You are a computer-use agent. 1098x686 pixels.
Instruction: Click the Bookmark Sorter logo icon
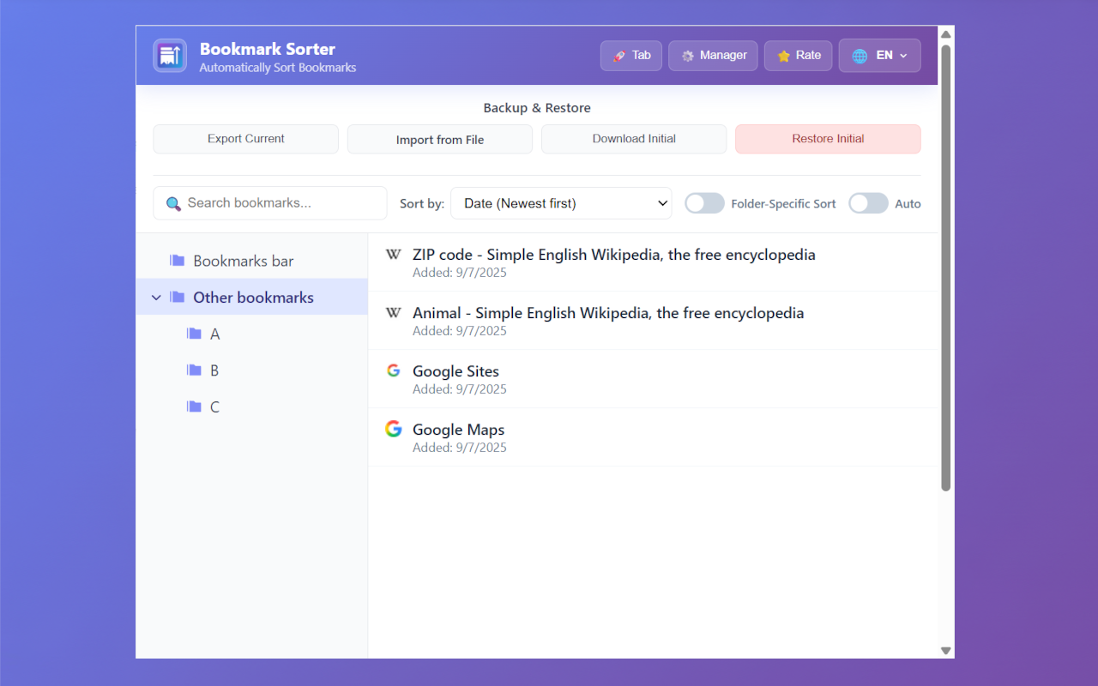click(x=170, y=56)
